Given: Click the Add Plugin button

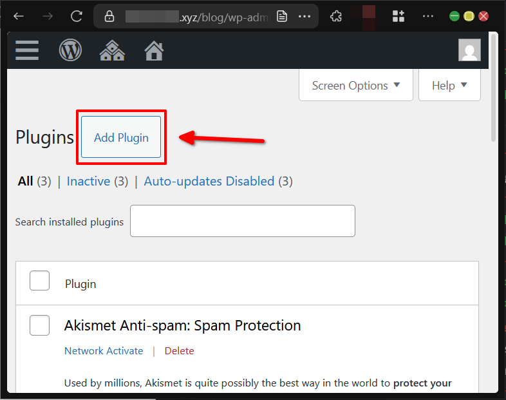Looking at the screenshot, I should [121, 137].
